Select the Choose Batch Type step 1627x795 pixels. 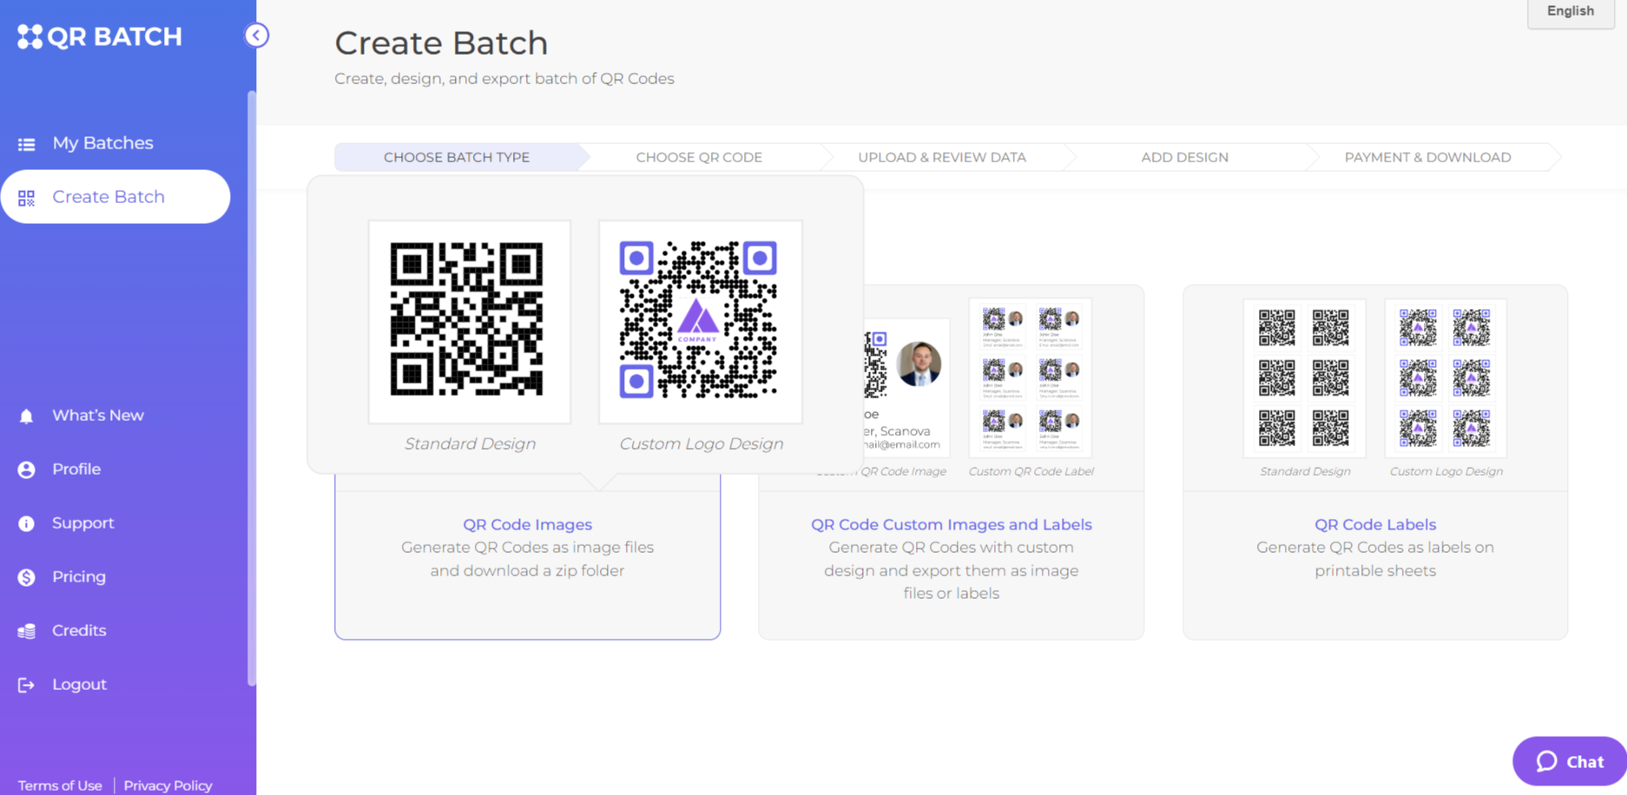pos(457,157)
